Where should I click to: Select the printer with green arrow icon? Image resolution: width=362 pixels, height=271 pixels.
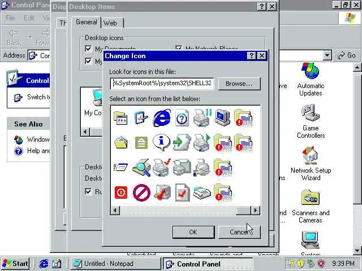coord(202,142)
